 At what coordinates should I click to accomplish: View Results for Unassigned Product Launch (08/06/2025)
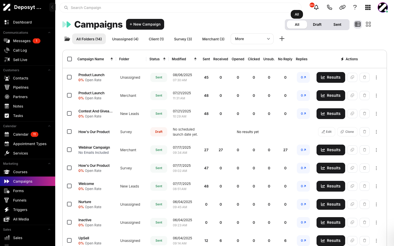pos(331,77)
